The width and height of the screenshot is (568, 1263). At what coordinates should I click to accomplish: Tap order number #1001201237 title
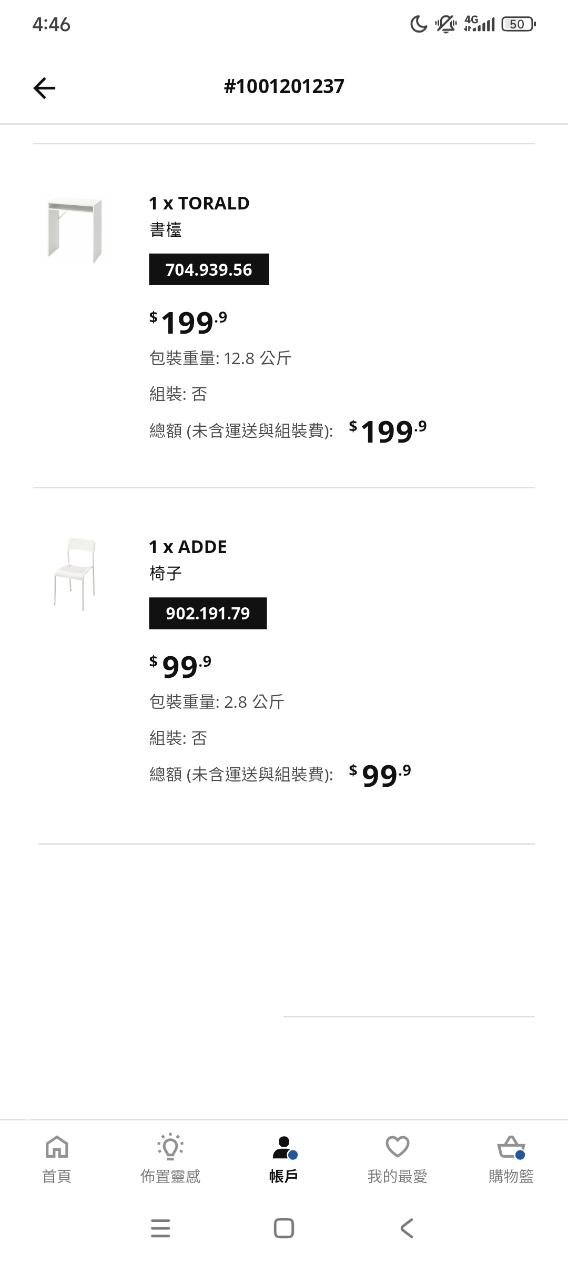(284, 86)
